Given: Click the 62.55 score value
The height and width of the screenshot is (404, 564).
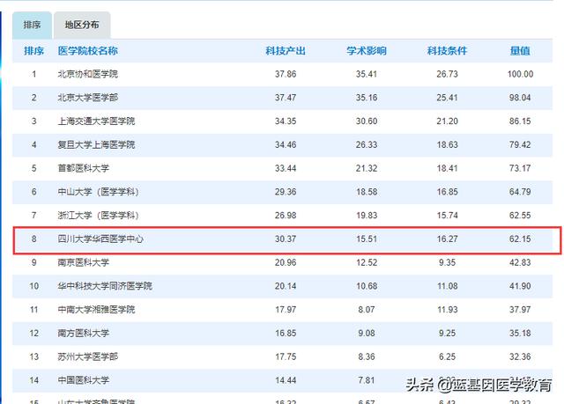Looking at the screenshot, I should pos(520,216).
